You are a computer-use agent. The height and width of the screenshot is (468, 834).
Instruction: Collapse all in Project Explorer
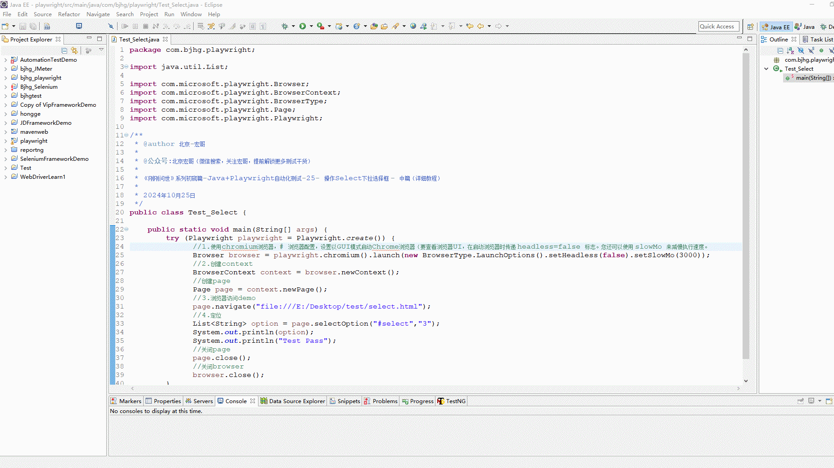tap(64, 50)
